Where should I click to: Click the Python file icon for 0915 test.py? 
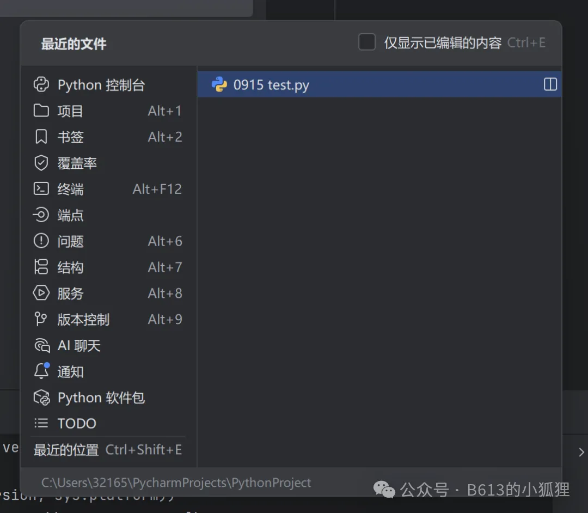[x=219, y=84]
